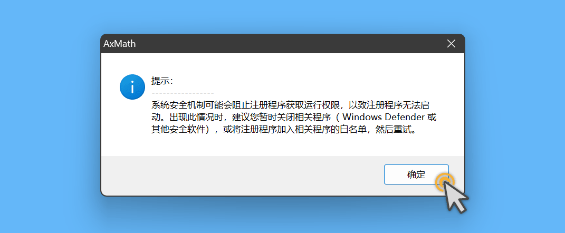Confirm the prompt with the 确定 button
The height and width of the screenshot is (233, 565).
click(x=416, y=174)
